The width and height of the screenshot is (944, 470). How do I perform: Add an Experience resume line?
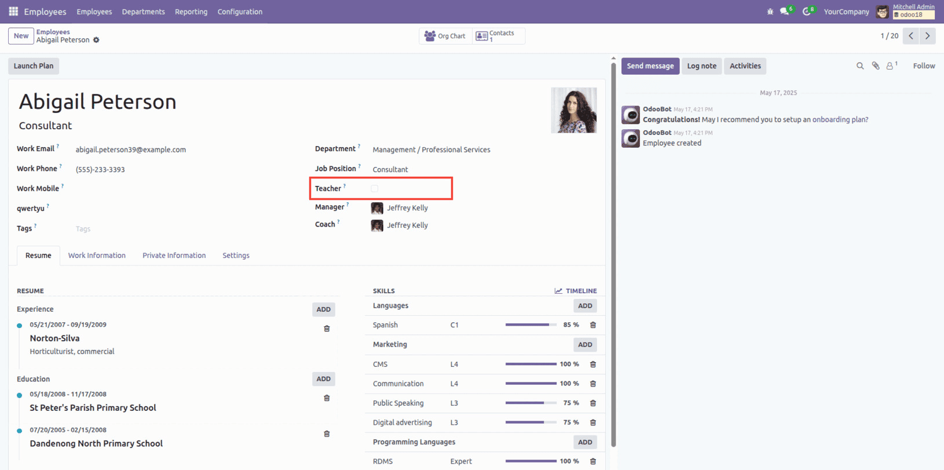pyautogui.click(x=324, y=309)
